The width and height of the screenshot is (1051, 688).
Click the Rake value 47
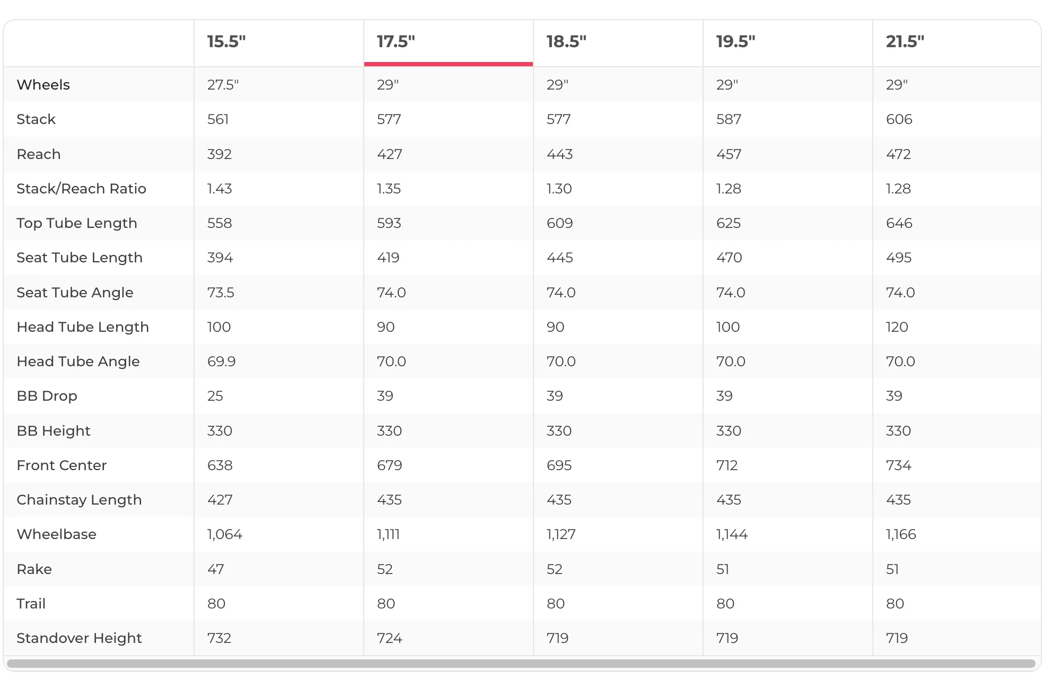click(216, 569)
